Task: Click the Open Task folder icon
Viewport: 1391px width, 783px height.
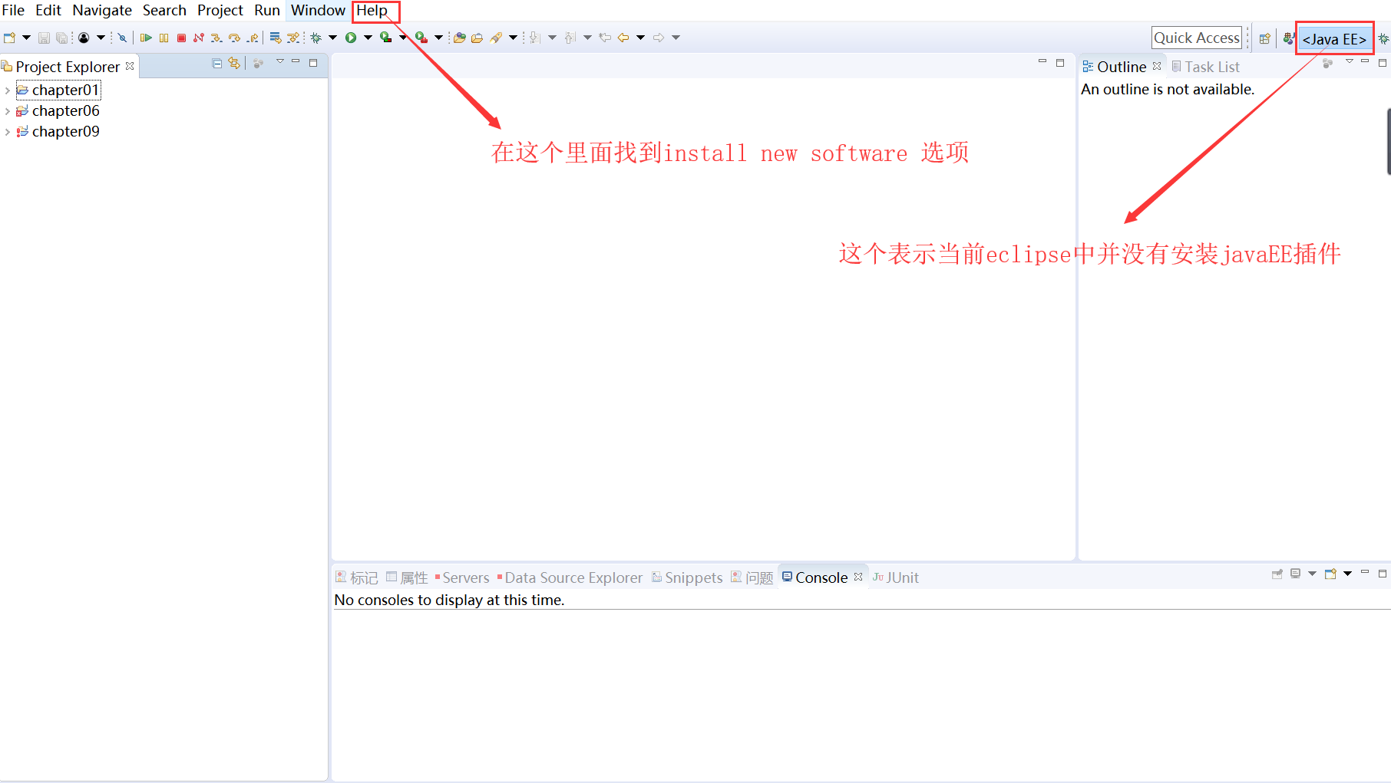Action: point(477,38)
